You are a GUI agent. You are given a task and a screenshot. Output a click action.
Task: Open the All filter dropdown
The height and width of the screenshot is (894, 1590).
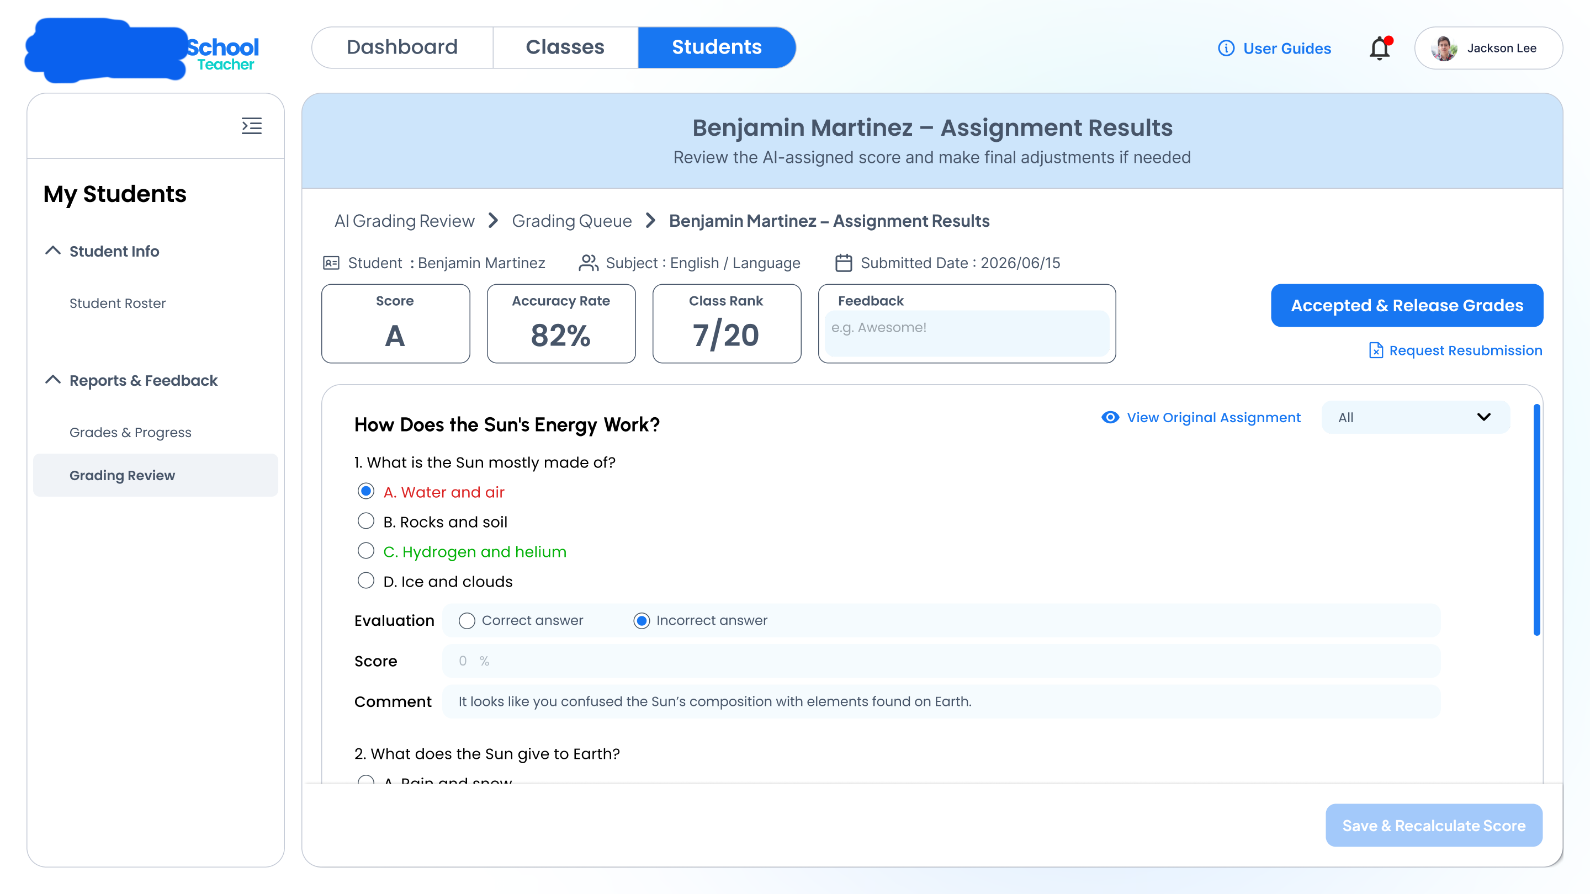tap(1416, 417)
